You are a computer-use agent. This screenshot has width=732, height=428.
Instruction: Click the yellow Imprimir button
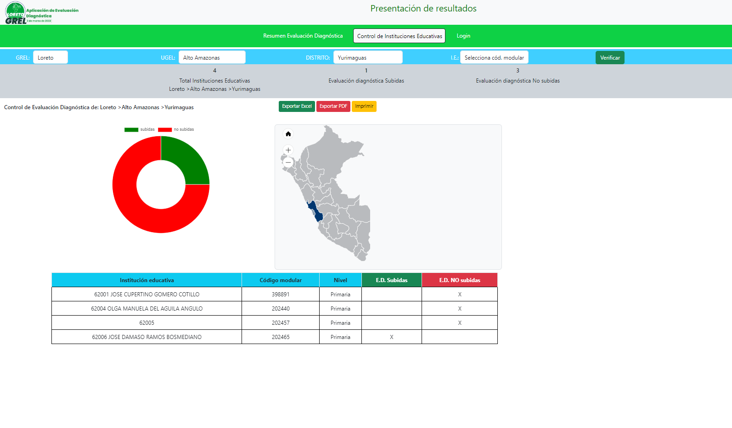(364, 106)
